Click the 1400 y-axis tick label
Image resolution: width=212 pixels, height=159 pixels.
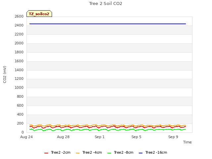click(x=19, y=70)
